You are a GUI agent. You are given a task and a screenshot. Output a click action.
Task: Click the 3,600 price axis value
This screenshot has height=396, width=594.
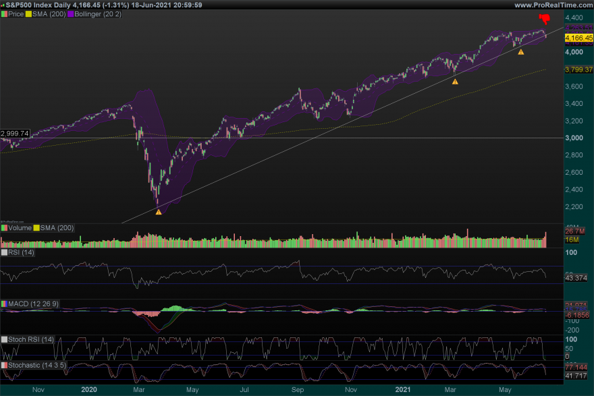[574, 86]
